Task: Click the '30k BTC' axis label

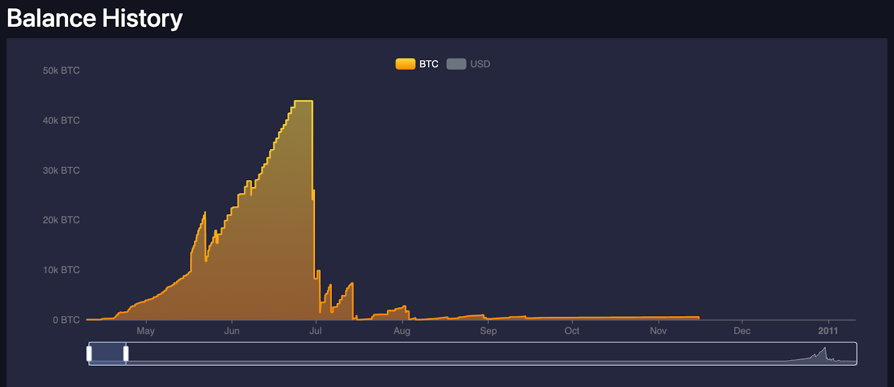Action: point(61,171)
